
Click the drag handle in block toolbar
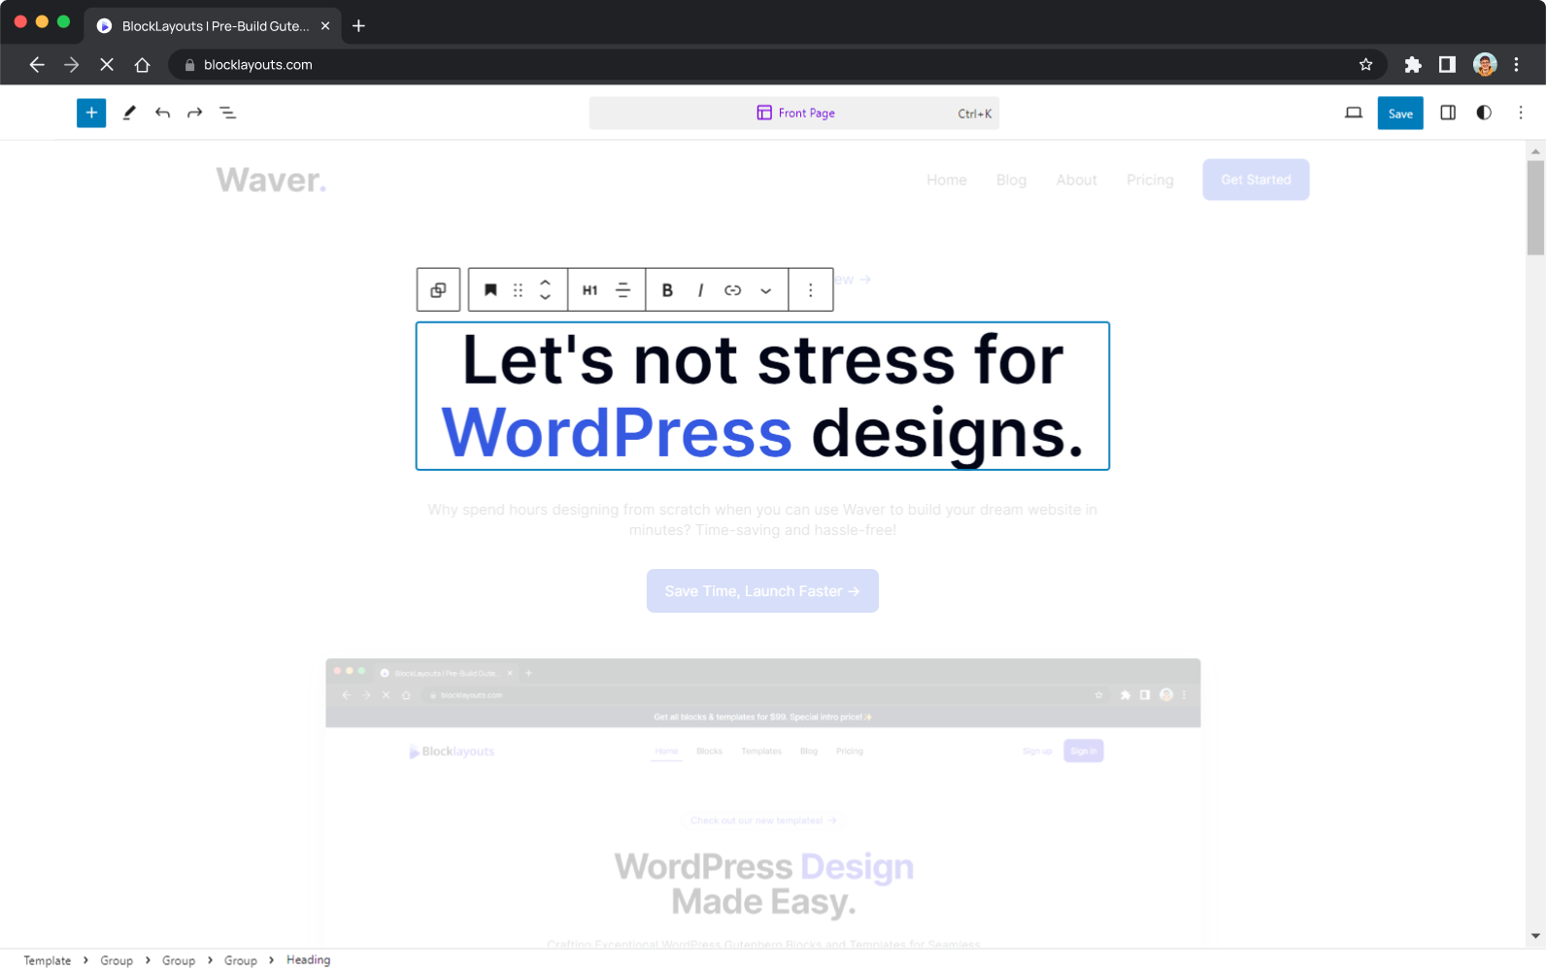[x=519, y=290]
